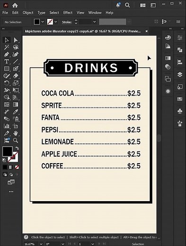Screen dimensions: 186x246
Task: Set paint mode to Color
Action: point(5,167)
